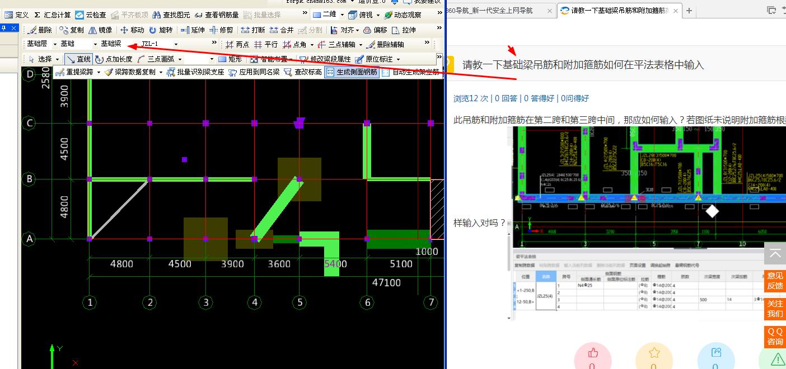Open 查看钢筋量 rebar quantity view
Image resolution: width=786 pixels, height=369 pixels.
coord(217,15)
